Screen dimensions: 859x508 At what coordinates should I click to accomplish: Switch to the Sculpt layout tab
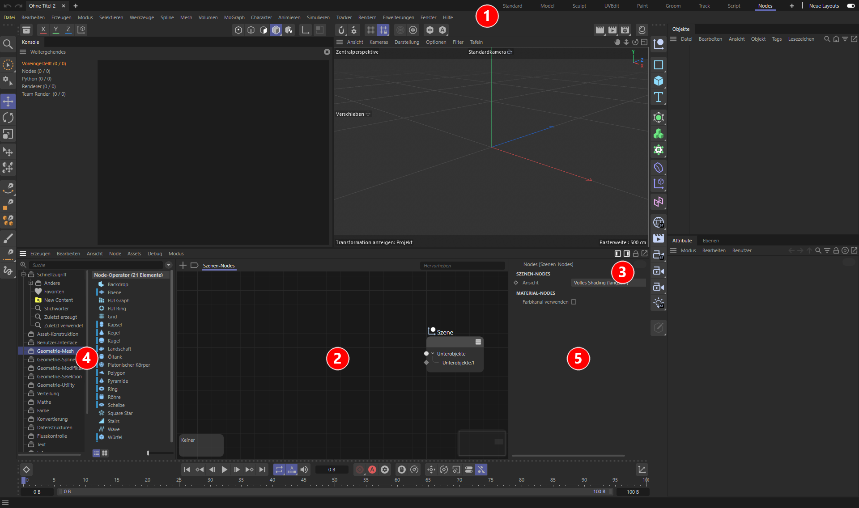579,6
